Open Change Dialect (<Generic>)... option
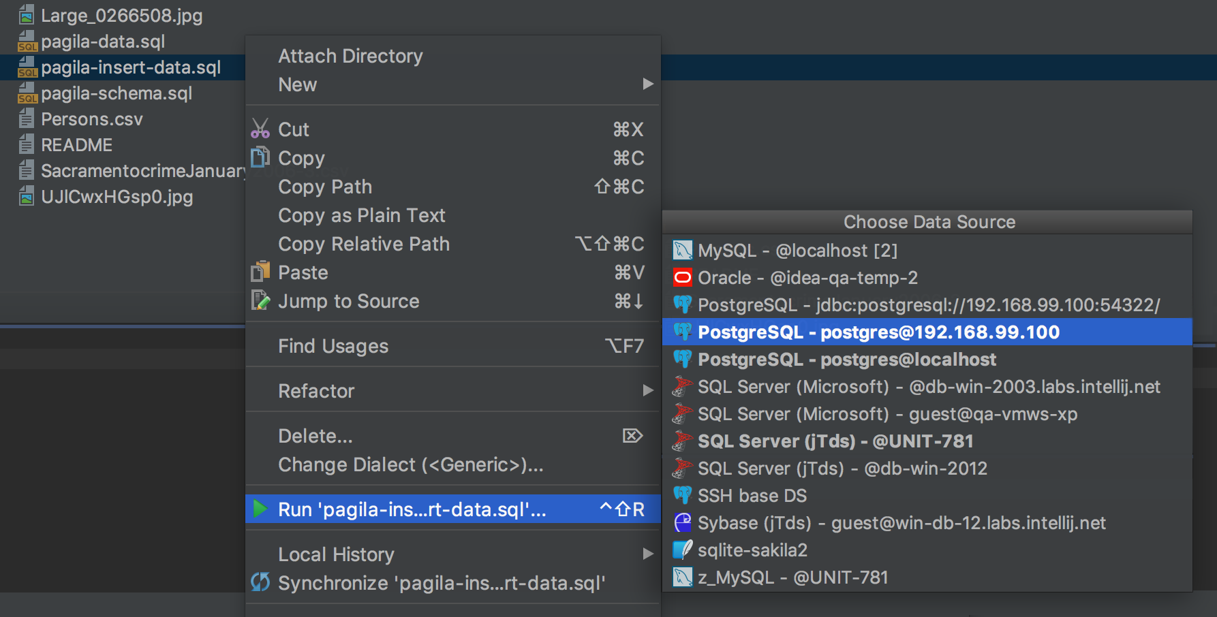 point(452,464)
